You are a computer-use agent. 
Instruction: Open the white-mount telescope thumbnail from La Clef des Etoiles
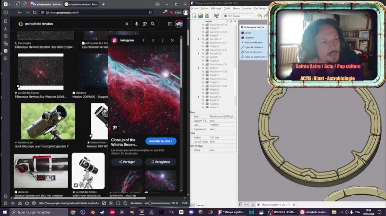point(88,171)
